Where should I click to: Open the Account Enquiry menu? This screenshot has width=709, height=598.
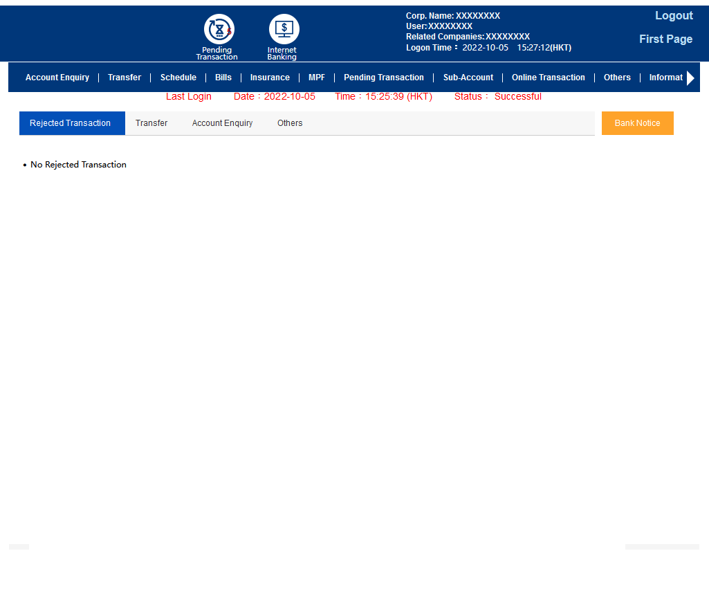[57, 78]
